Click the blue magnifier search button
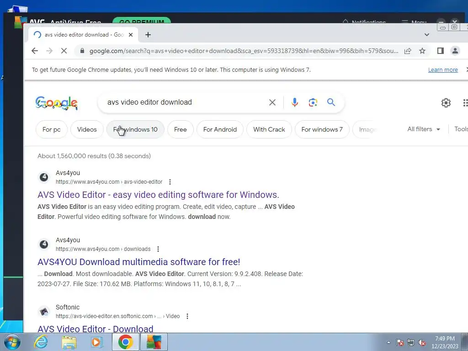Viewport: 468px width, 351px height. coord(331,102)
